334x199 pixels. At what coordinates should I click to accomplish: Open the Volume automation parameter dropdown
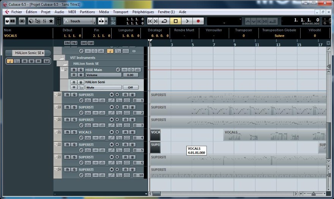(x=104, y=75)
